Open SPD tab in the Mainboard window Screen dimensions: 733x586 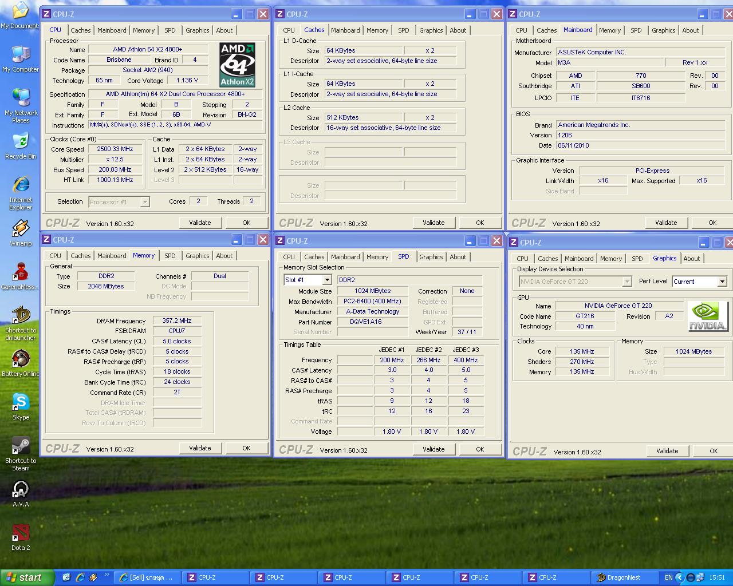click(x=636, y=30)
